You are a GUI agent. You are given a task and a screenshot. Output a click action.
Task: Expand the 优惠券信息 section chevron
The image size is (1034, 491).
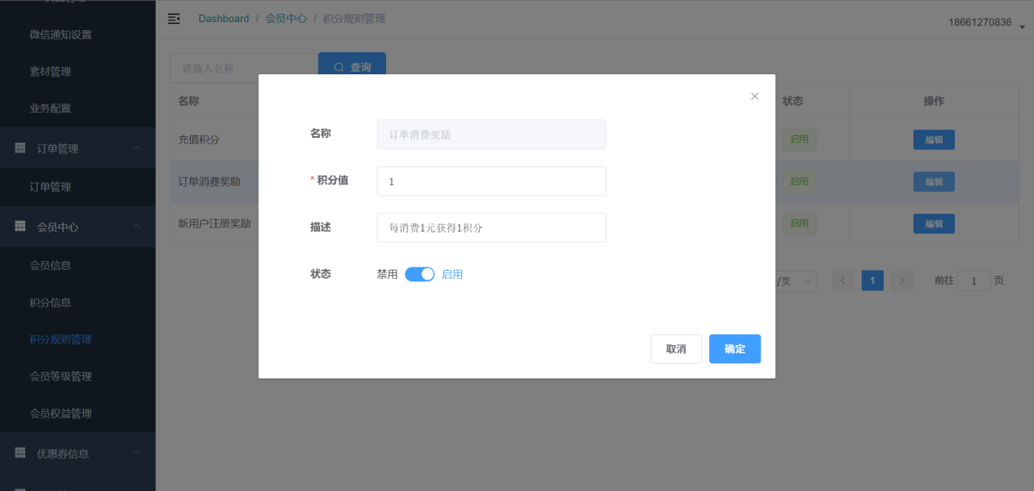coord(136,453)
